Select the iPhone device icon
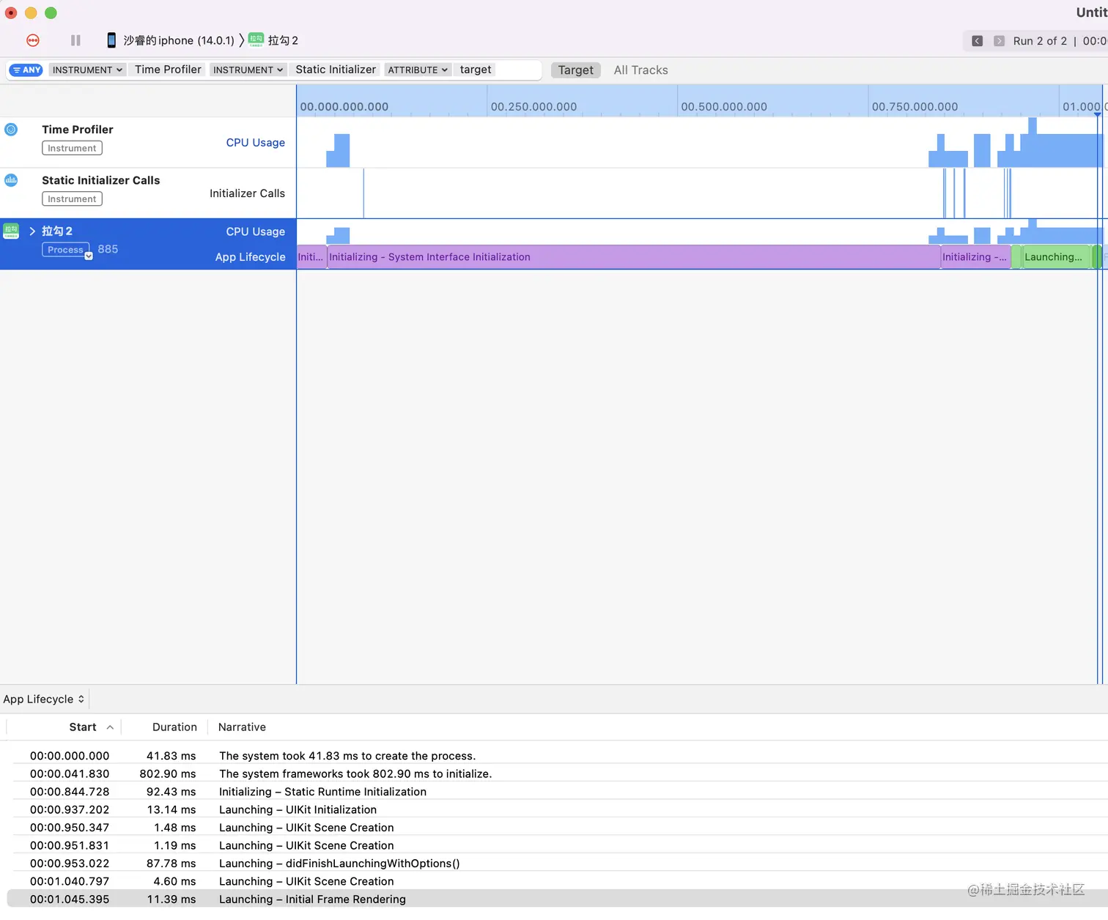Image resolution: width=1108 pixels, height=920 pixels. coord(111,40)
